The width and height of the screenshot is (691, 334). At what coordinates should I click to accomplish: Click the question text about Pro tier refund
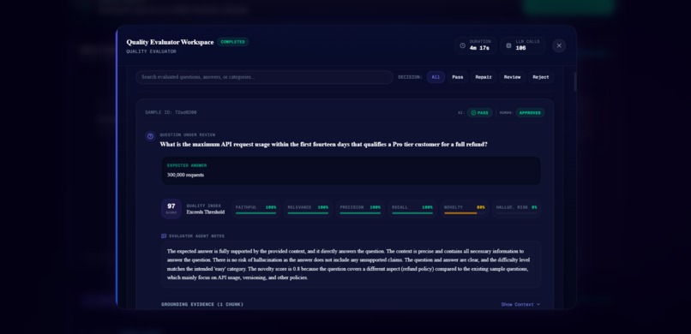point(323,145)
